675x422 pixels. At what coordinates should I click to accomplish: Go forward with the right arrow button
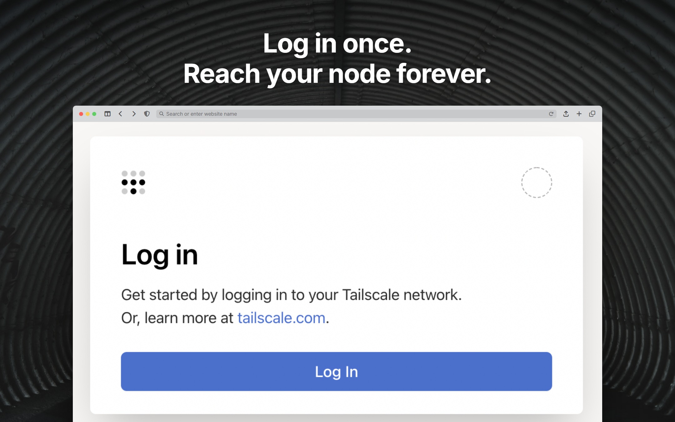(x=134, y=114)
